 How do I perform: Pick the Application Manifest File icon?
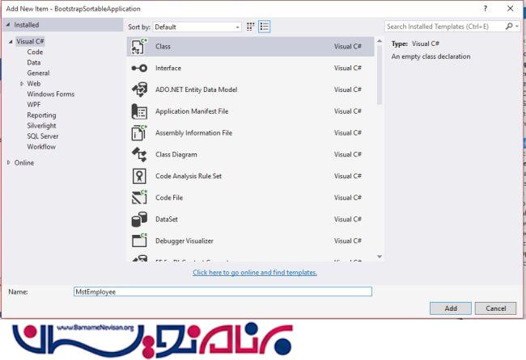pos(139,111)
